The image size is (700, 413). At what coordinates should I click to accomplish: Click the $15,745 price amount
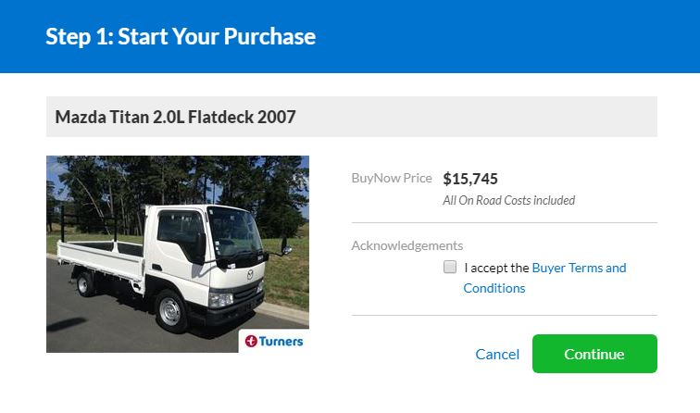coord(470,179)
